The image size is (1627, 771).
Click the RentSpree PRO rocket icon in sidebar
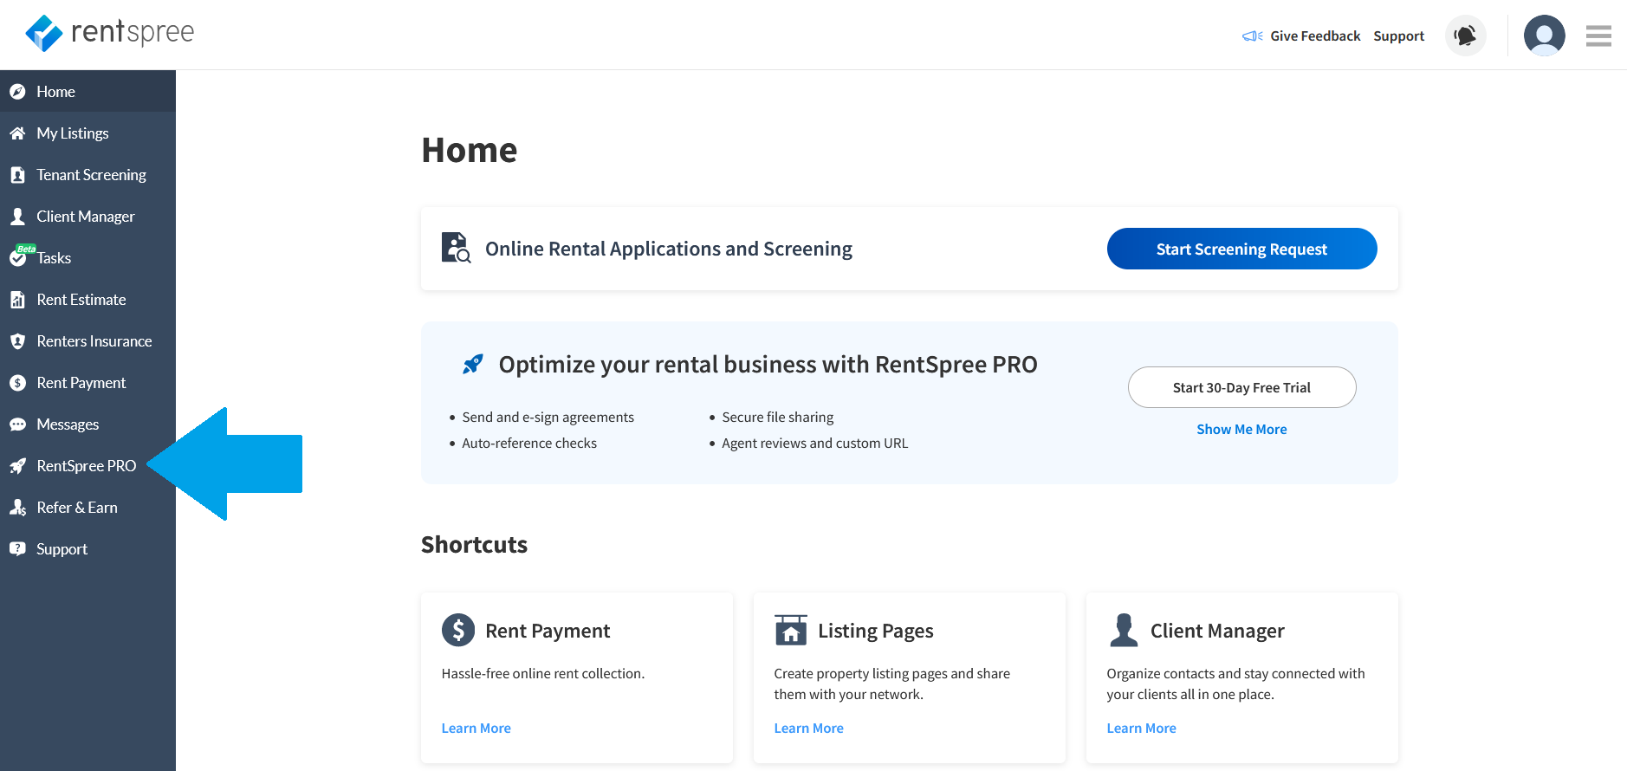tap(17, 466)
